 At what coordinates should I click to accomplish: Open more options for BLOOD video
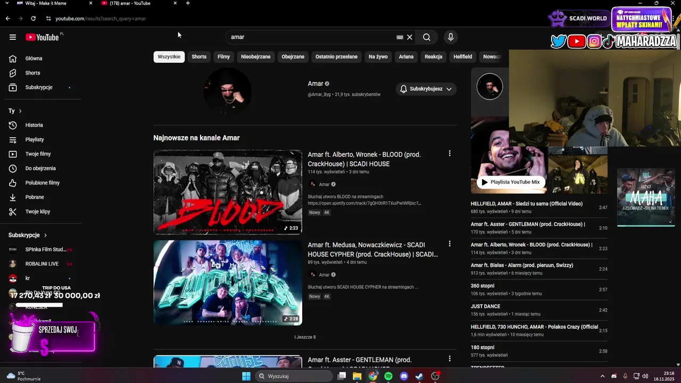coord(450,153)
